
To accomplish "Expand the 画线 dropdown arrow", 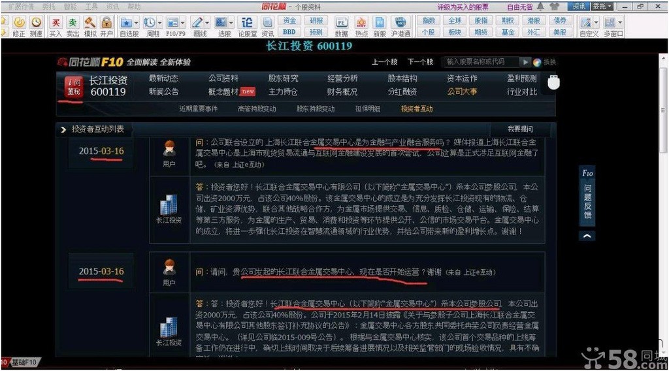I will (207, 23).
